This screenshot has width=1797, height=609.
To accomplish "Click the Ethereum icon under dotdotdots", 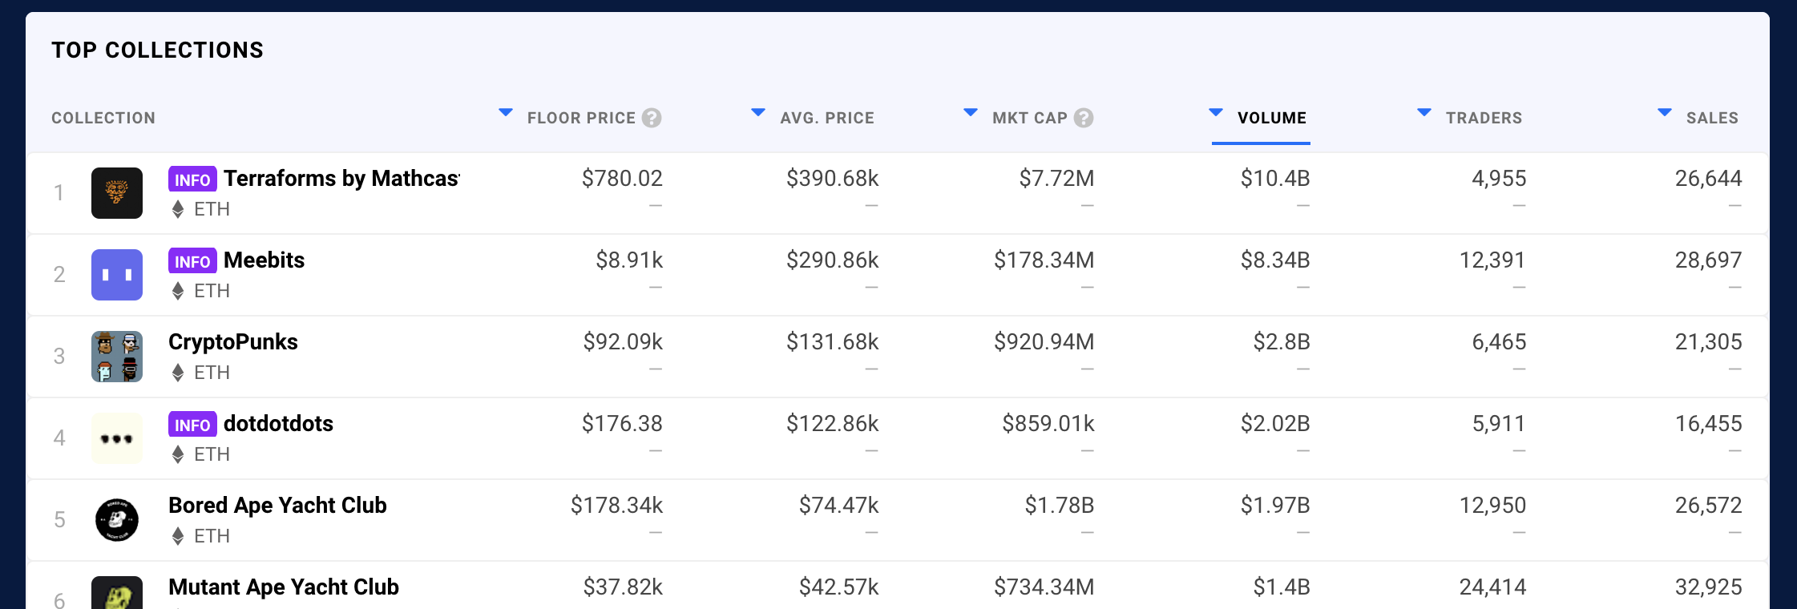I will coord(178,455).
